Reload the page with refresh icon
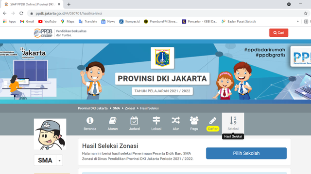 (x=21, y=14)
